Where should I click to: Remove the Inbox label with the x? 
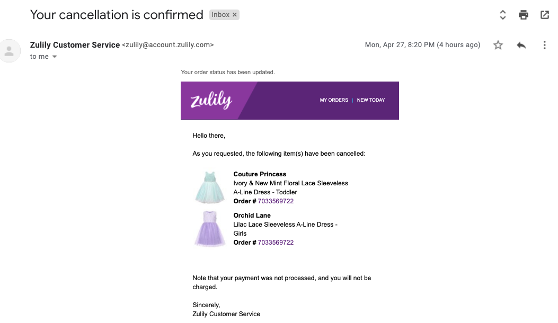coord(235,15)
